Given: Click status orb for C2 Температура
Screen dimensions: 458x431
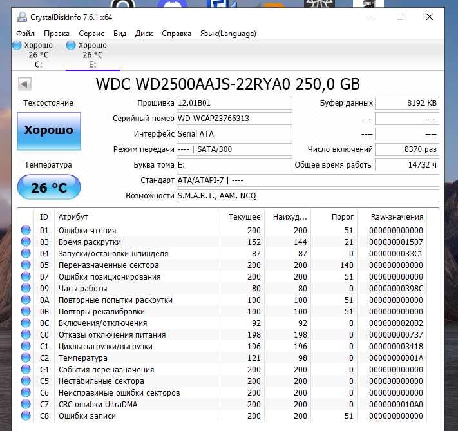Looking at the screenshot, I should [x=26, y=358].
